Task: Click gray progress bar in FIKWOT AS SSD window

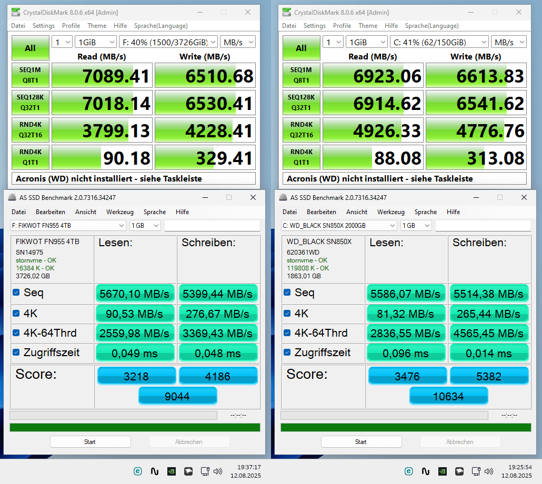Action: pyautogui.click(x=113, y=415)
